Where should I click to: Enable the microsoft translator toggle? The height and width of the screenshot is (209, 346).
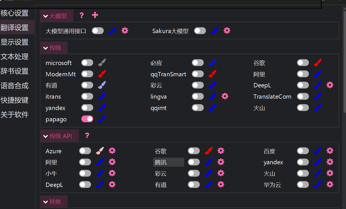point(87,63)
